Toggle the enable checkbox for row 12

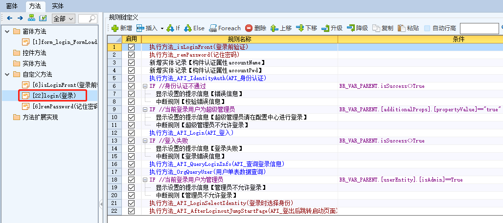(x=131, y=133)
